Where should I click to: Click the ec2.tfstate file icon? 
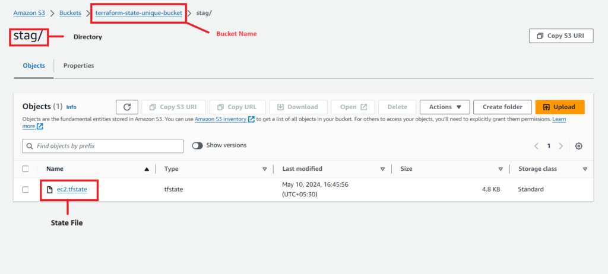coord(49,190)
